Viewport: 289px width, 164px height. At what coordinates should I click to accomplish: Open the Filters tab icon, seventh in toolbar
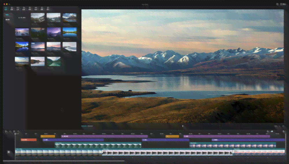42,8
